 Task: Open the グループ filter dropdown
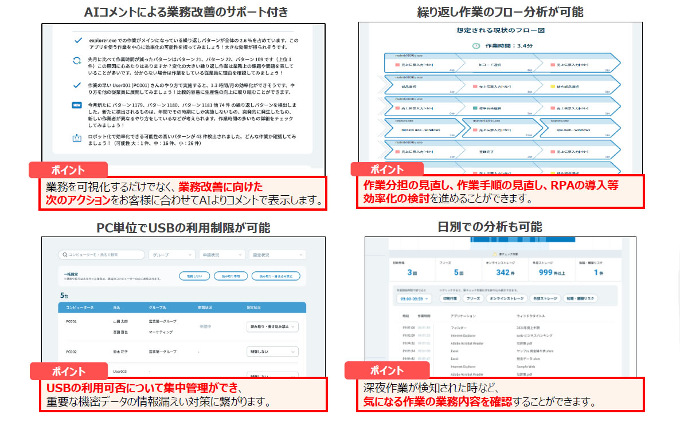click(x=172, y=255)
